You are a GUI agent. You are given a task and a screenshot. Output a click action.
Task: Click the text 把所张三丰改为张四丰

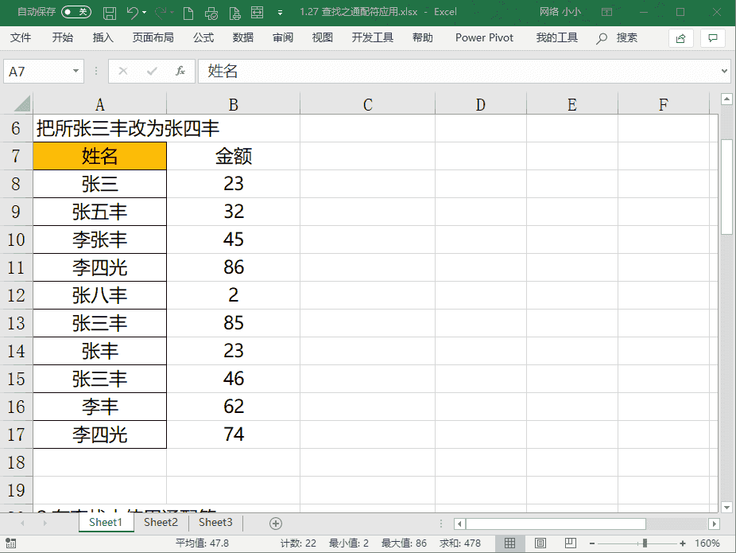pos(128,128)
